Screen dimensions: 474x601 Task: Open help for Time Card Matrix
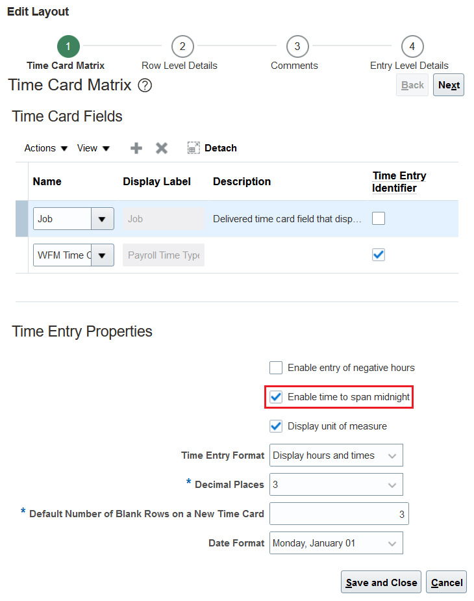click(x=144, y=85)
